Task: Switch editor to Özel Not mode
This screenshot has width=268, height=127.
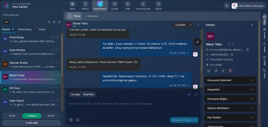Action: (88, 94)
